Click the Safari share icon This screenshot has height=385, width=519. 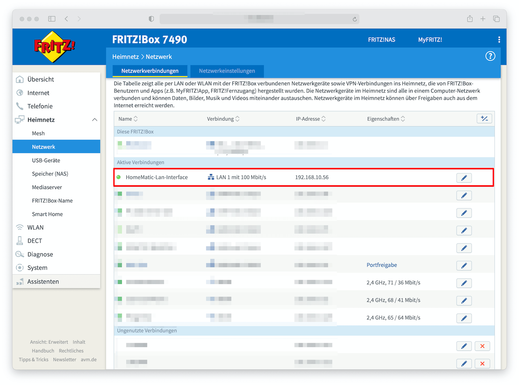click(x=470, y=19)
